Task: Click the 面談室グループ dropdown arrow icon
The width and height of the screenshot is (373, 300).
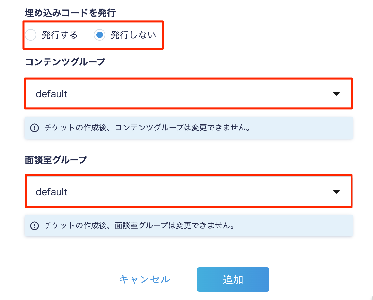Action: pyautogui.click(x=336, y=192)
